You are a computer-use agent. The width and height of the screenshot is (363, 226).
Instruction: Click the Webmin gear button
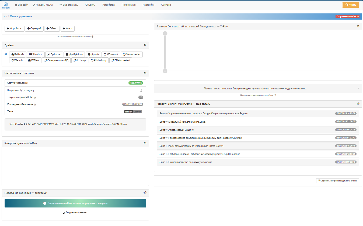click(x=17, y=60)
